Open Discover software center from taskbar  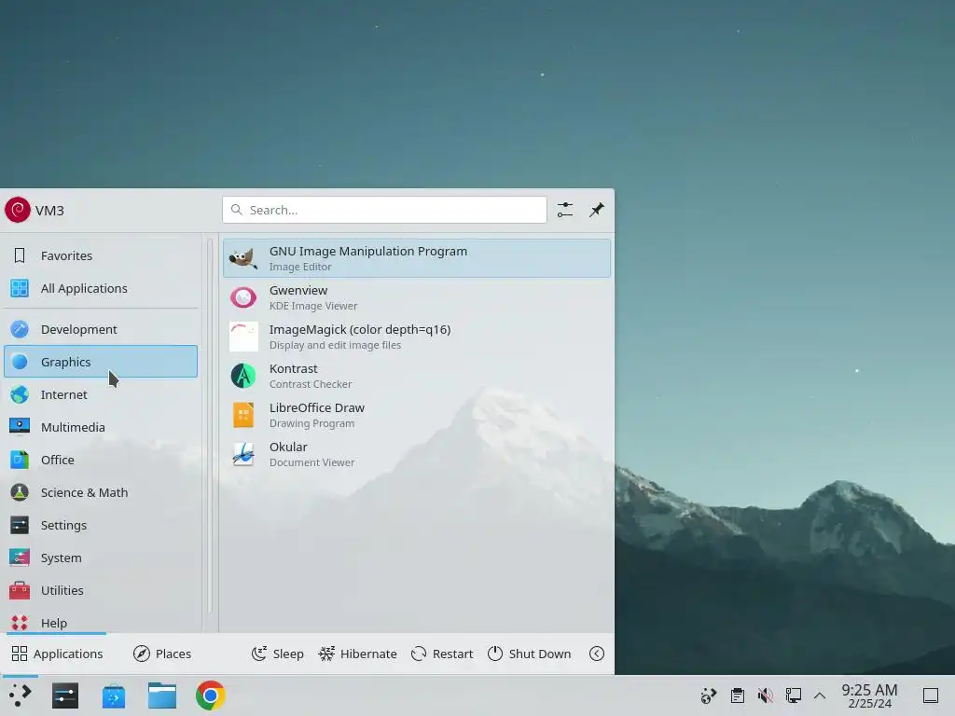(114, 695)
